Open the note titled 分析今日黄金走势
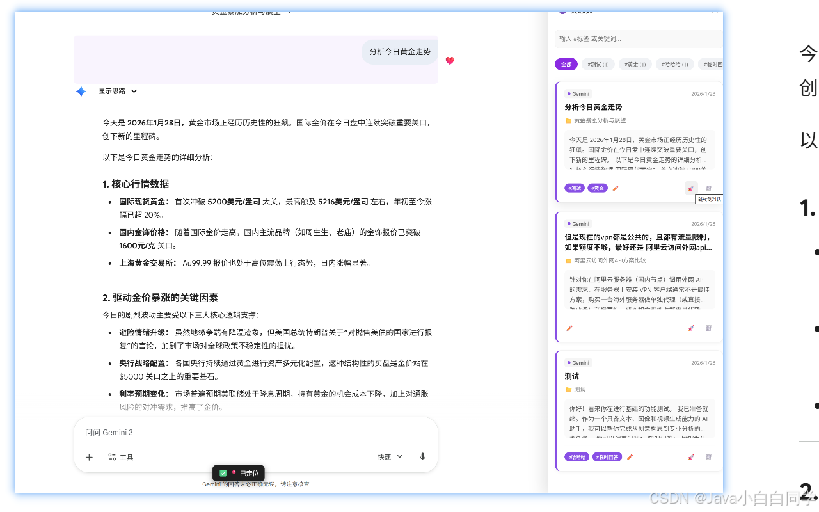819x512 pixels. 595,107
